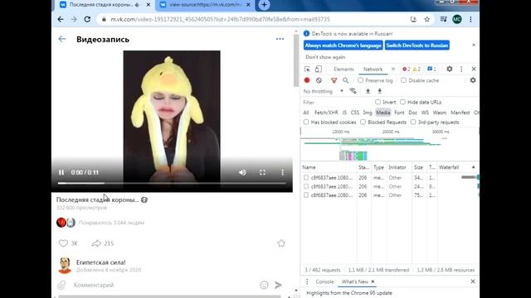Sort by Waterfall column arrow

[473, 167]
